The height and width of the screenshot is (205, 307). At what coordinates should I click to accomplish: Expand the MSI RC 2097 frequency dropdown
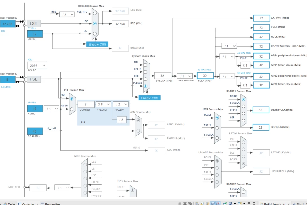coord(37,65)
